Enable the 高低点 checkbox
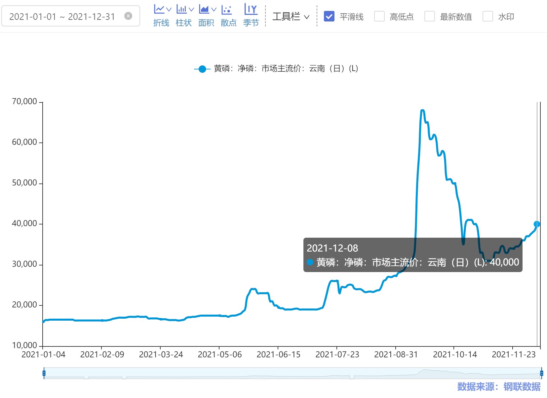Image resolution: width=547 pixels, height=398 pixels. click(379, 16)
